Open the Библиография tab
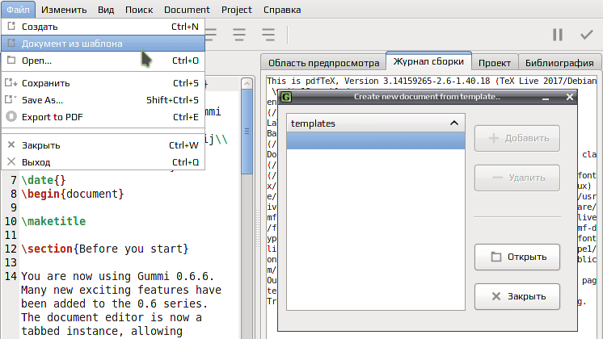 pyautogui.click(x=559, y=63)
